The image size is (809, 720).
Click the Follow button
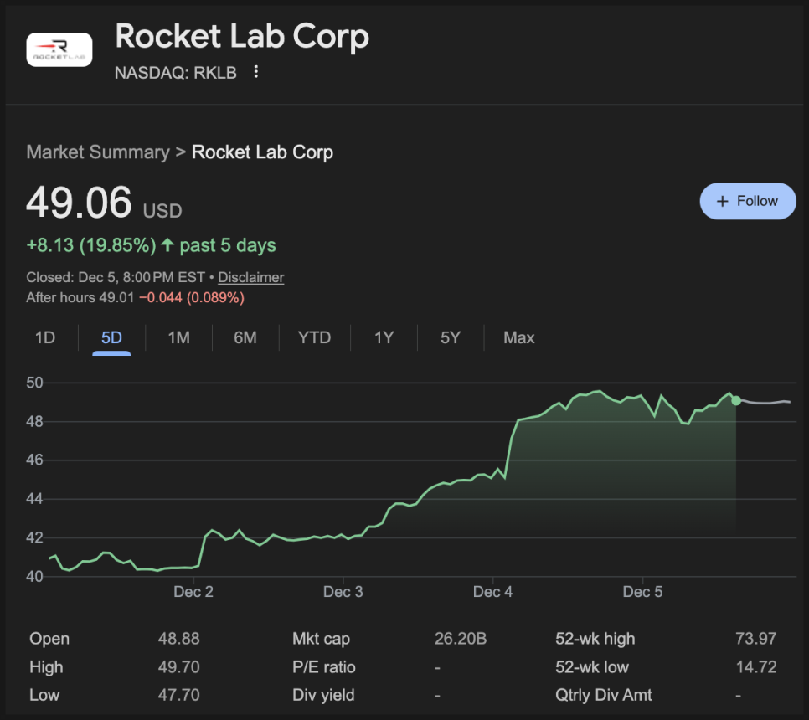pos(747,201)
